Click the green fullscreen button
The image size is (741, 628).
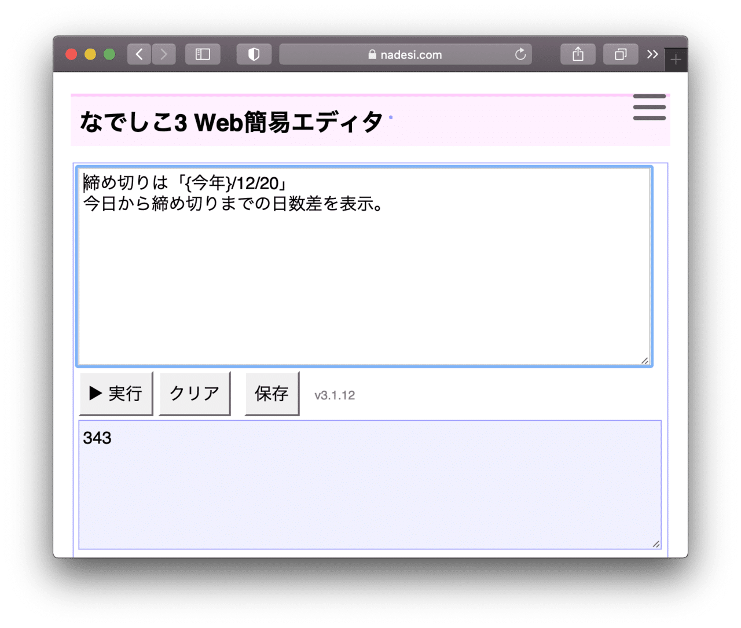click(109, 54)
